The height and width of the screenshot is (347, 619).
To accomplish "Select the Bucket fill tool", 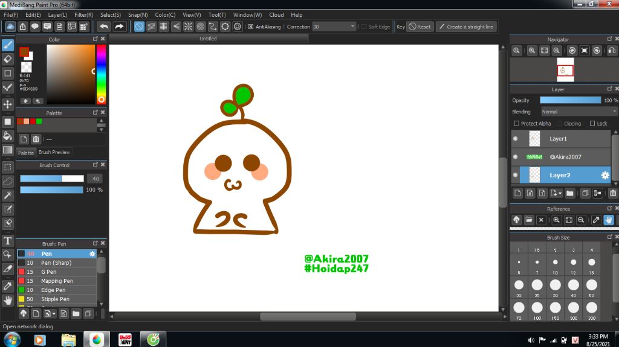I will coord(8,136).
